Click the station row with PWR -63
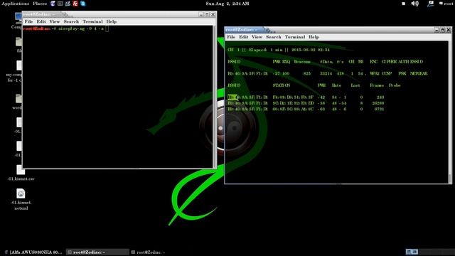Viewport: 455px width, 256px height. coord(306,109)
